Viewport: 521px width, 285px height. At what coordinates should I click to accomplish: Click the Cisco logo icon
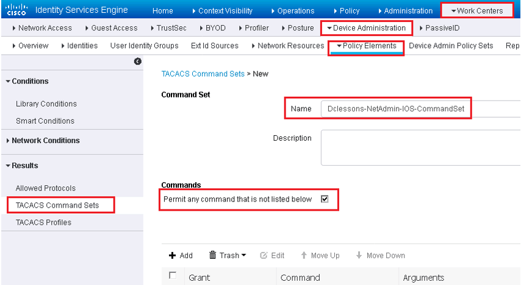click(x=16, y=9)
